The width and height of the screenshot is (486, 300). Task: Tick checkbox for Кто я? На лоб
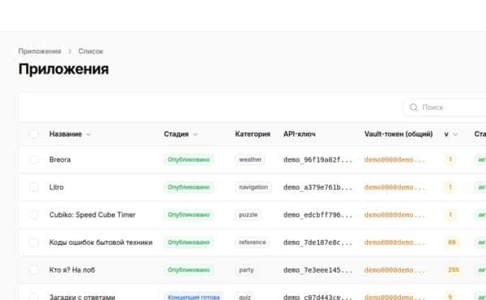tap(34, 270)
